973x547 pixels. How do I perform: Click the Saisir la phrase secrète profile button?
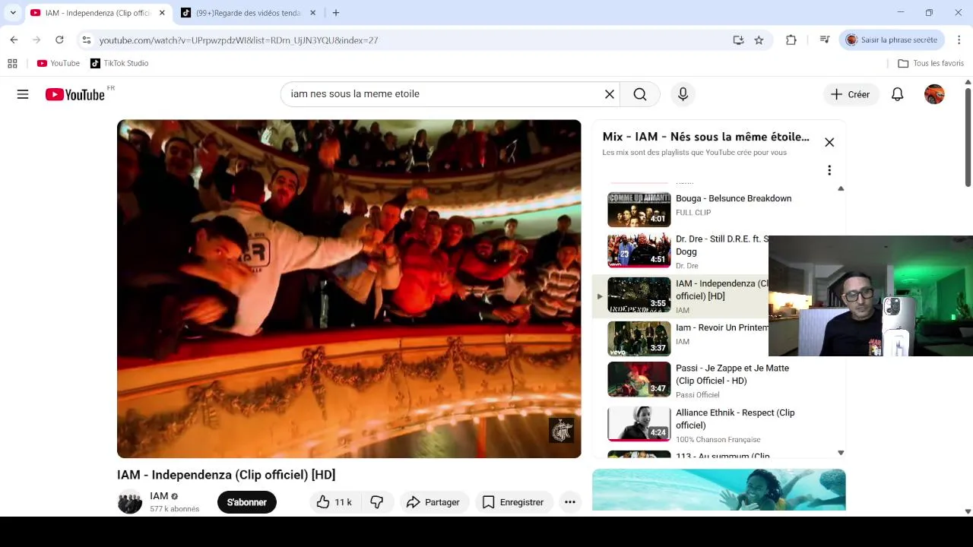click(892, 40)
